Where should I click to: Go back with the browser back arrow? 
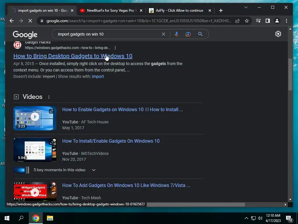click(x=12, y=21)
